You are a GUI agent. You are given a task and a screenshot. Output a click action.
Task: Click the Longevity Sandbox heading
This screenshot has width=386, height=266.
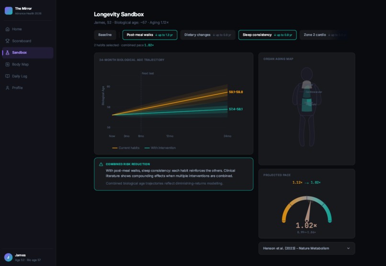click(119, 14)
